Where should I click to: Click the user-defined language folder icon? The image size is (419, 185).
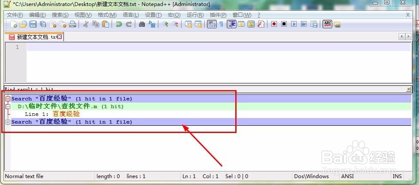[241, 24]
